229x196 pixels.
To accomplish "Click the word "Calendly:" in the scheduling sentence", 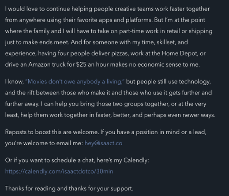I will (x=136, y=160).
